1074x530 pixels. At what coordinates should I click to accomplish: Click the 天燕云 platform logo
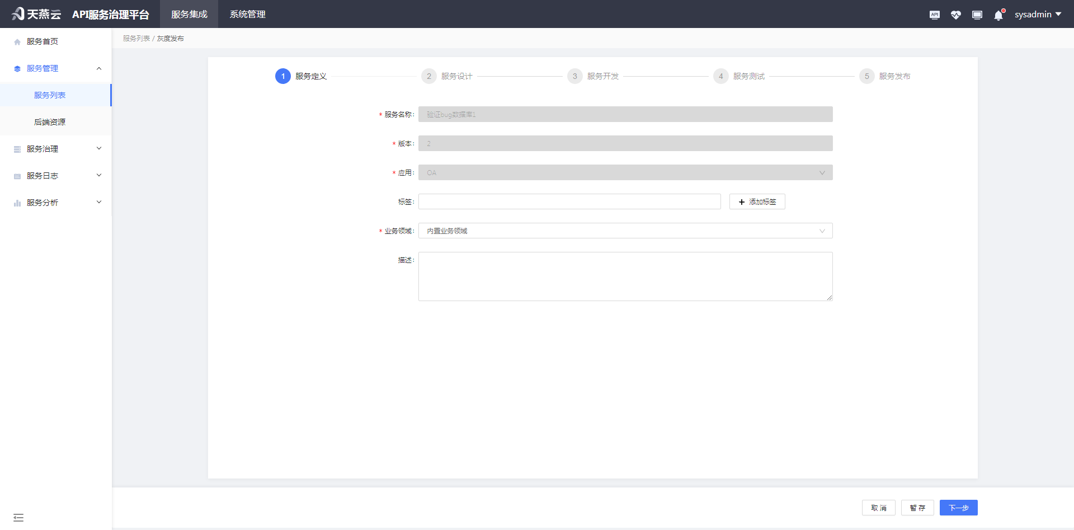tap(36, 14)
